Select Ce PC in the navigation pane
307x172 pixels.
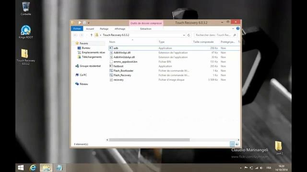(x=83, y=75)
